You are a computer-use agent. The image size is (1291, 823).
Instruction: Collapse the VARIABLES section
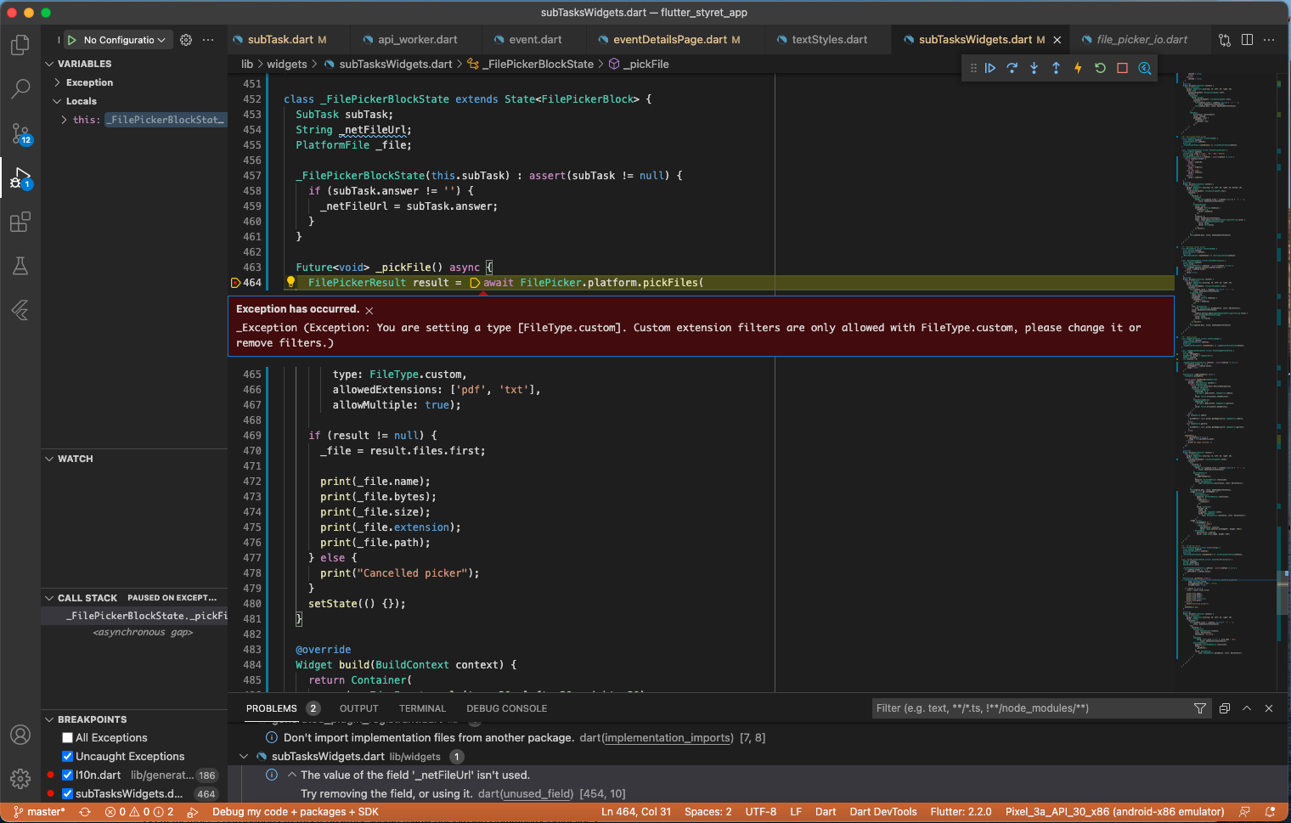(49, 63)
